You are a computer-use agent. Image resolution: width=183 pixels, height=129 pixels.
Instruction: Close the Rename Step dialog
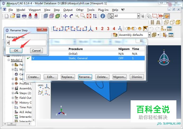point(42,29)
